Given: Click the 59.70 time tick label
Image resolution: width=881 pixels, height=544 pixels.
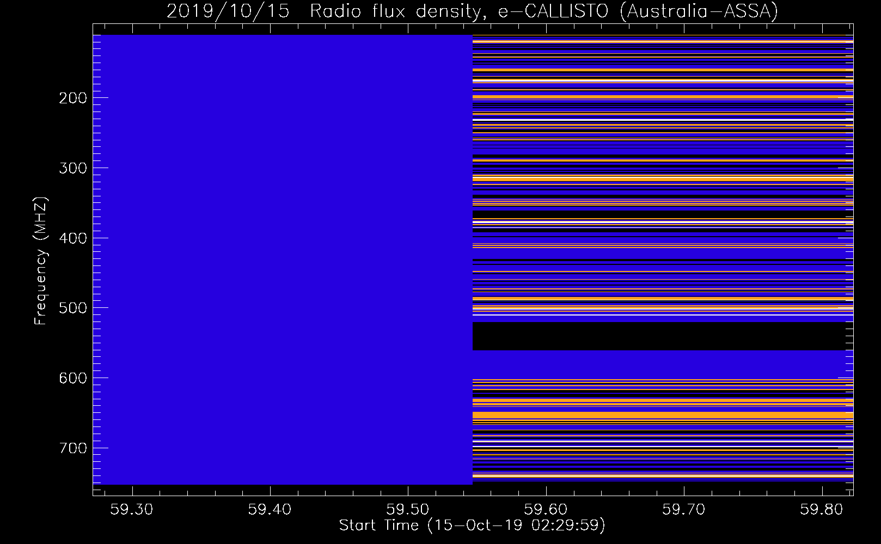Looking at the screenshot, I should [683, 510].
